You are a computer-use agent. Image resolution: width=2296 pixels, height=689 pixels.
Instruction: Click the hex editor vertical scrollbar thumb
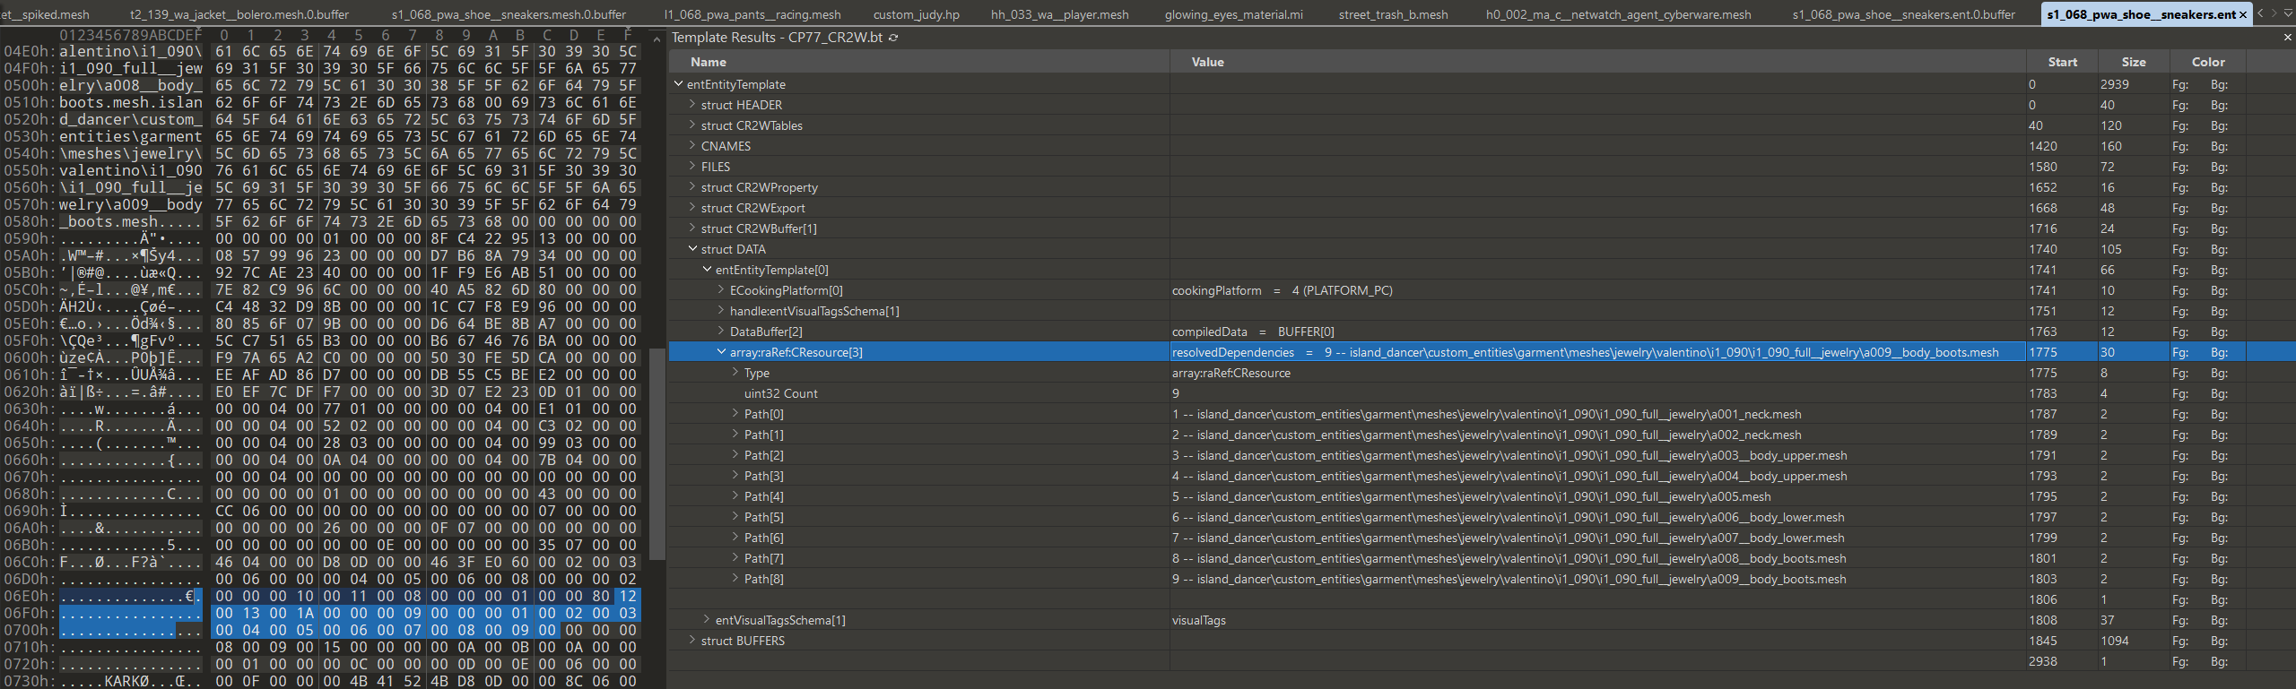(x=657, y=454)
